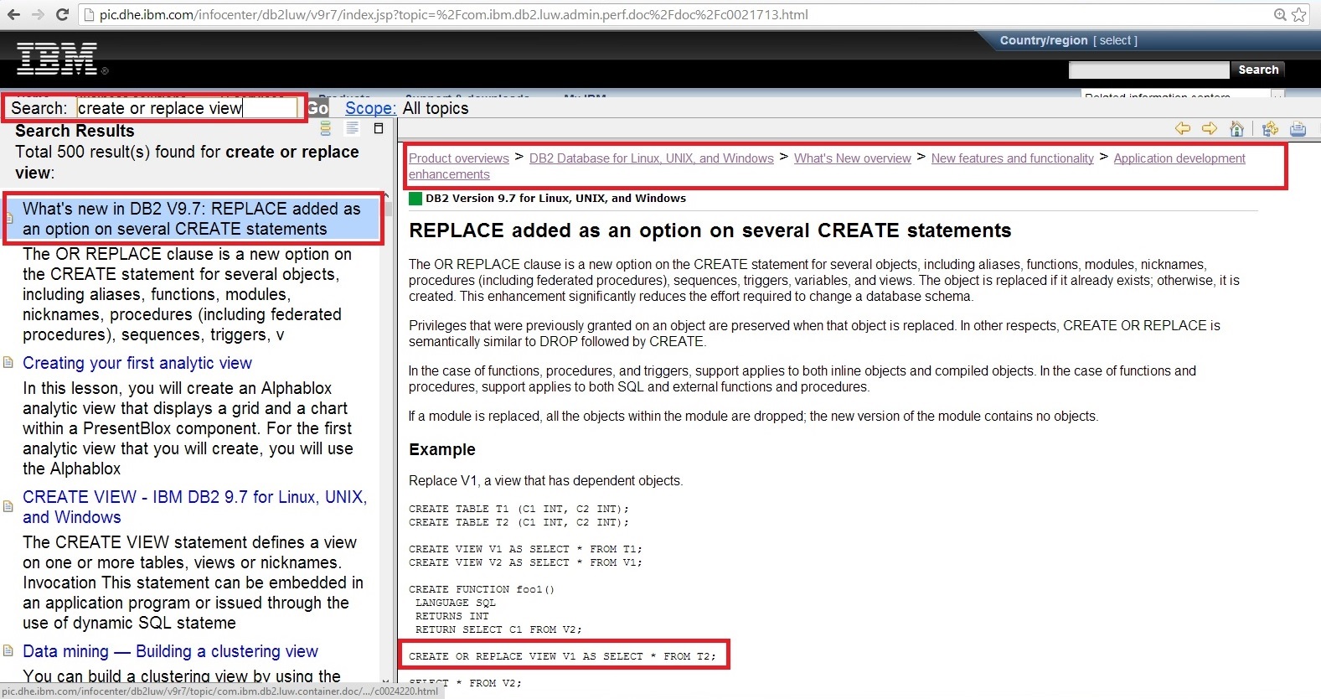Image resolution: width=1321 pixels, height=699 pixels.
Task: Open New features and functionality breadcrumb
Action: [1013, 158]
